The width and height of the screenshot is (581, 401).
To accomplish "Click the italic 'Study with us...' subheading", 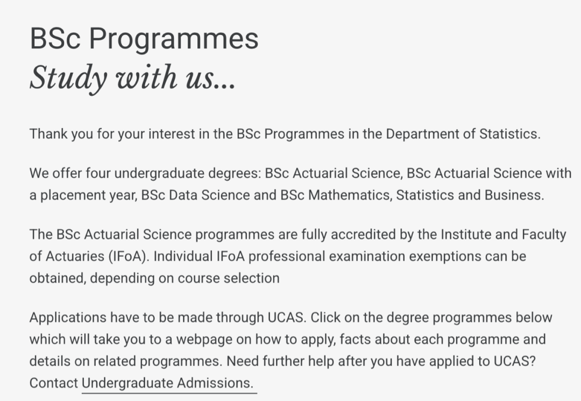I will click(132, 78).
